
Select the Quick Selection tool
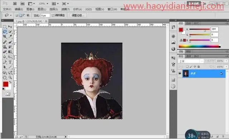click(10, 32)
